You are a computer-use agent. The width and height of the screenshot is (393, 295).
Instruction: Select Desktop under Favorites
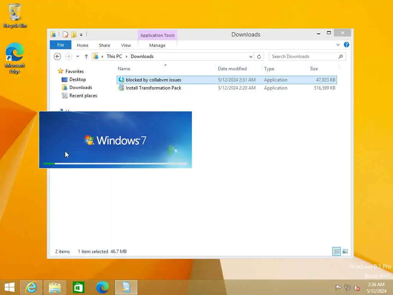click(78, 80)
